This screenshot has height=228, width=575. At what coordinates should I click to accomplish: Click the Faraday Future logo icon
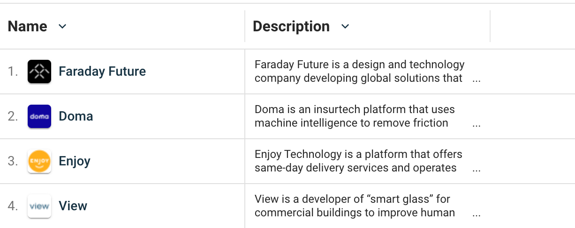click(39, 71)
